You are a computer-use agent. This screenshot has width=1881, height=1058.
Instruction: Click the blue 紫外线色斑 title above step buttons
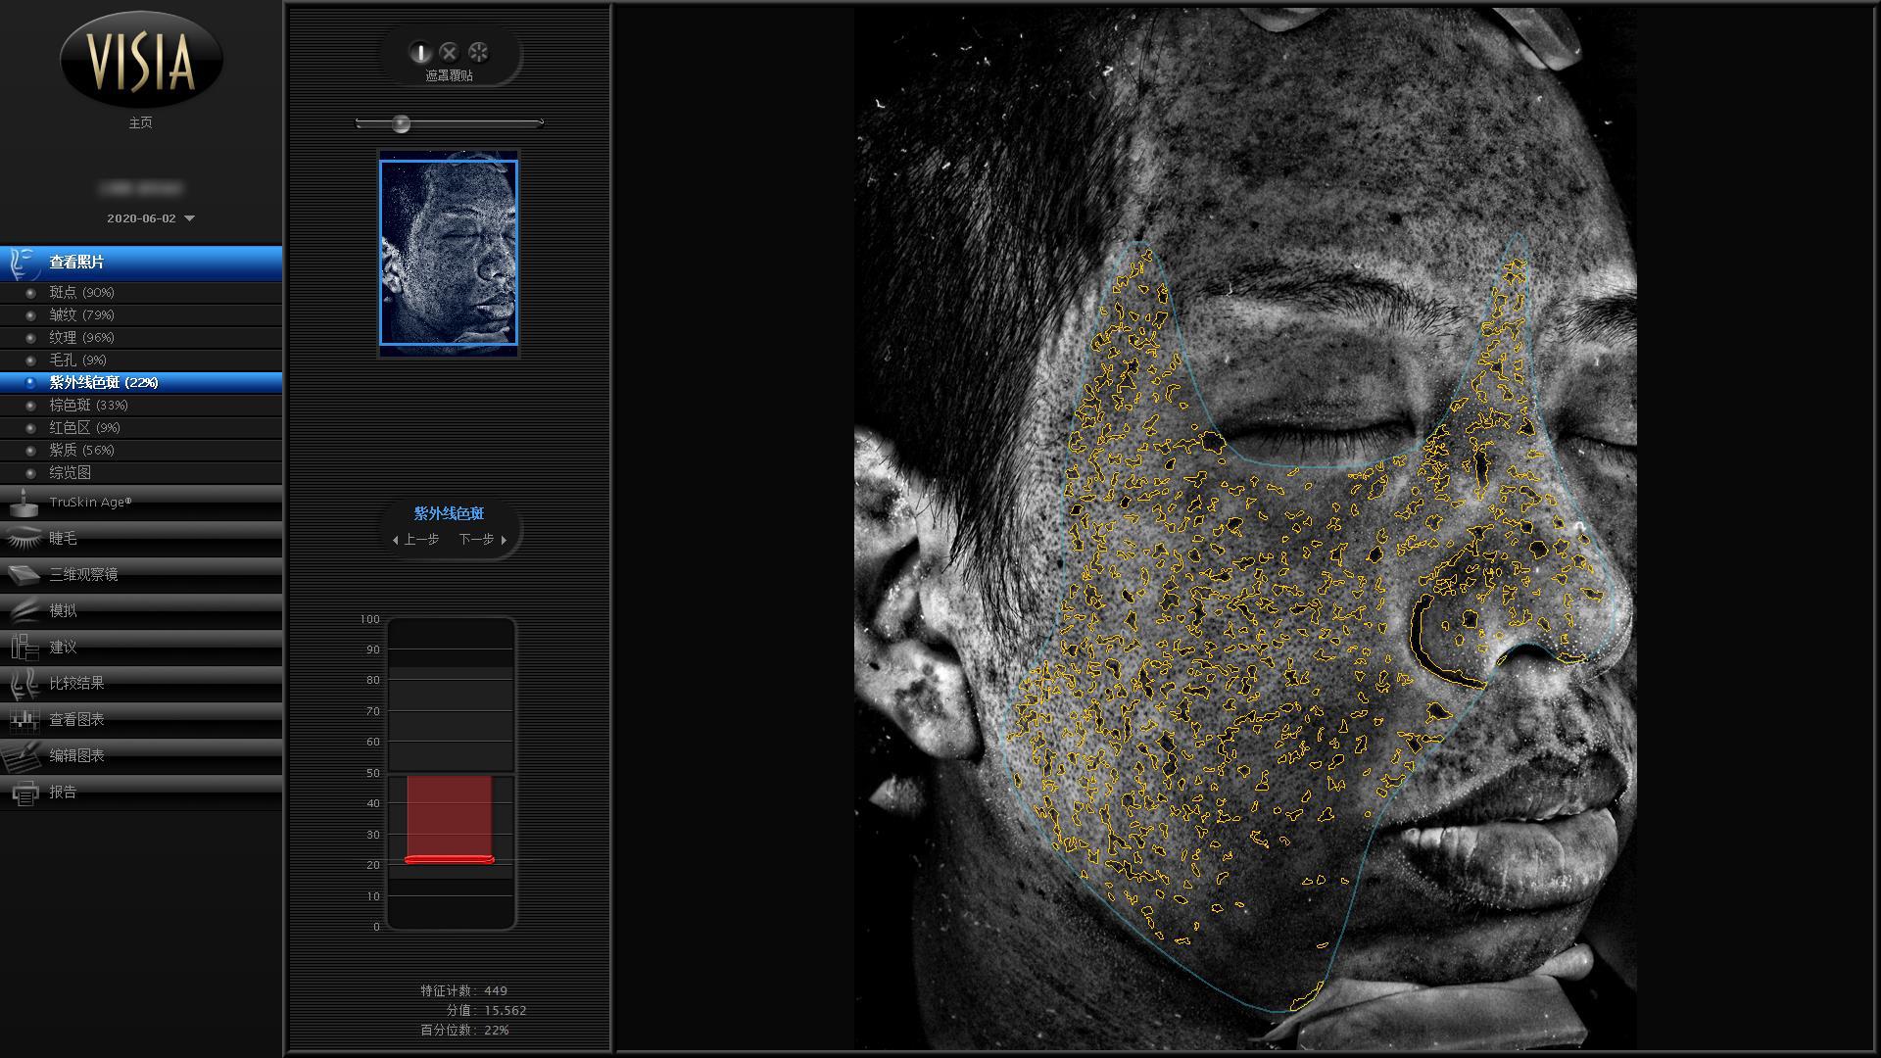[x=449, y=513]
